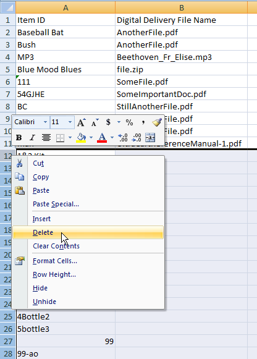Select cell containing 99-ao
257x359 pixels.
65,353
